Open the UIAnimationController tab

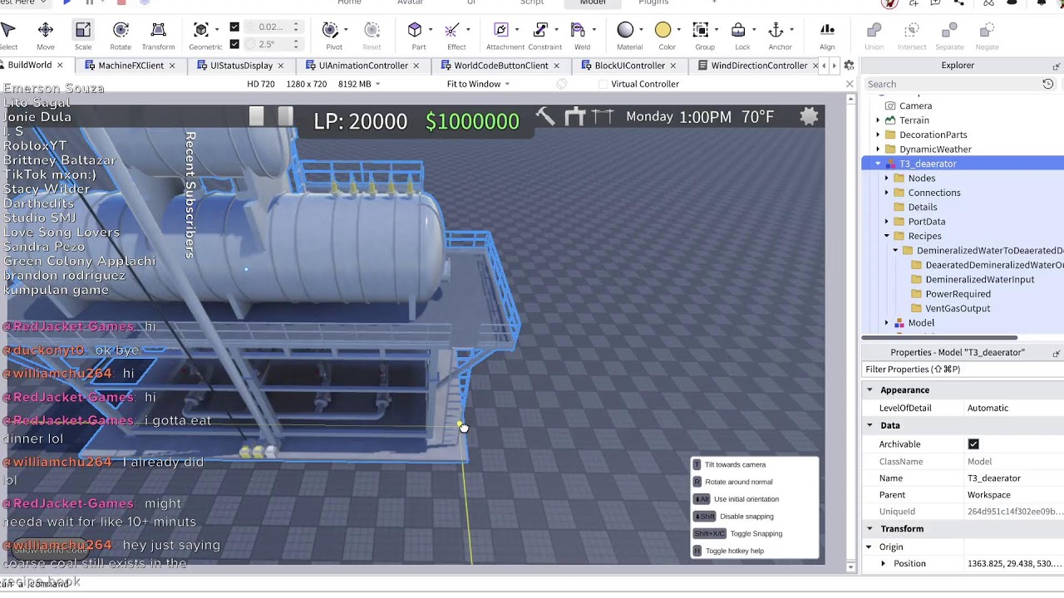363,66
